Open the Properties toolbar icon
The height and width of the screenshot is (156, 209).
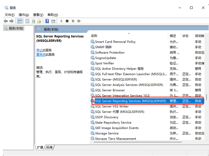(x=27, y=21)
